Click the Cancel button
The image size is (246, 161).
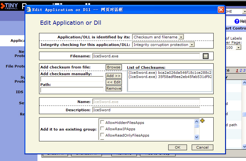click(202, 147)
